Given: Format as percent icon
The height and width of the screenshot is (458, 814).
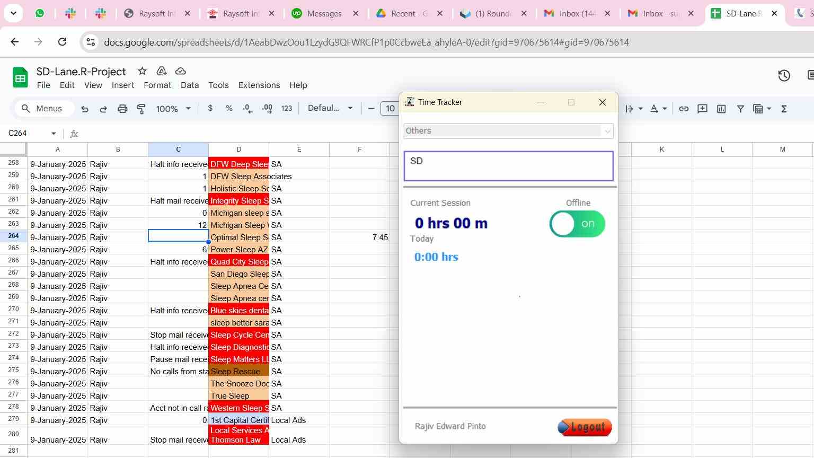Looking at the screenshot, I should pos(229,108).
